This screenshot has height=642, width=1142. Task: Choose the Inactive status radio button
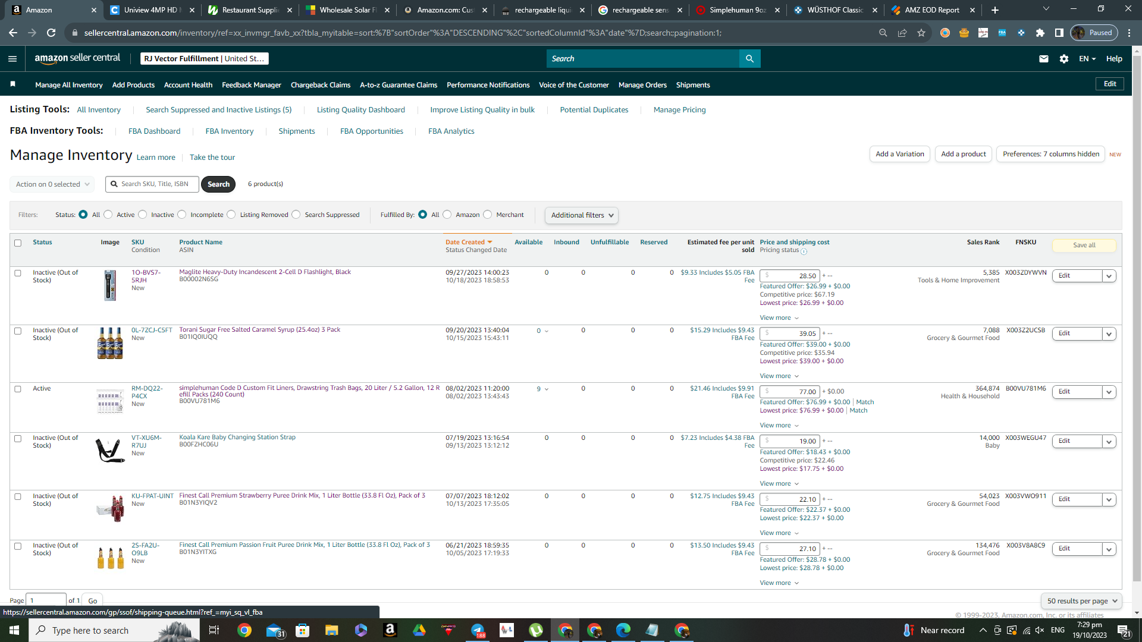pos(143,215)
